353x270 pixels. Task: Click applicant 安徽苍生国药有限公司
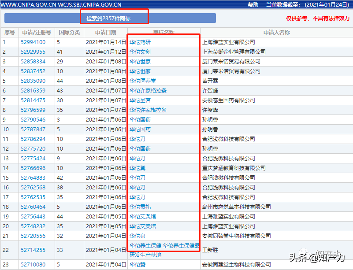click(229, 100)
